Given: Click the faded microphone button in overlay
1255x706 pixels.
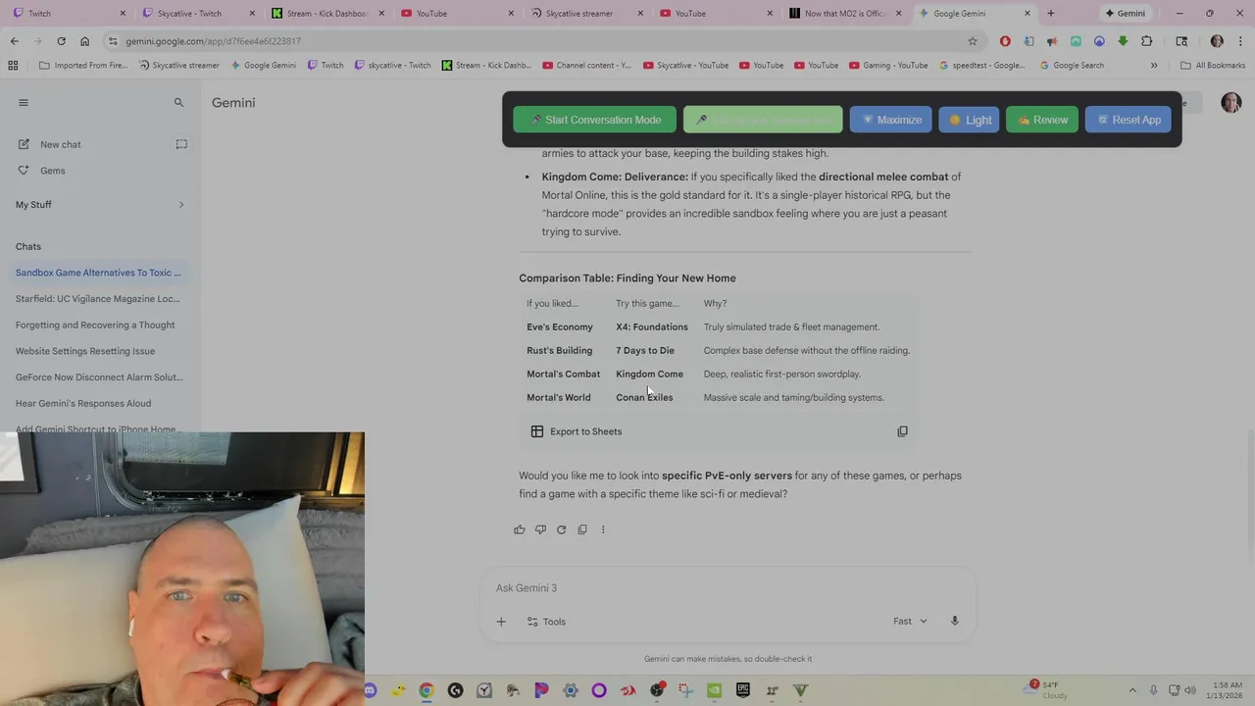Looking at the screenshot, I should pyautogui.click(x=763, y=120).
